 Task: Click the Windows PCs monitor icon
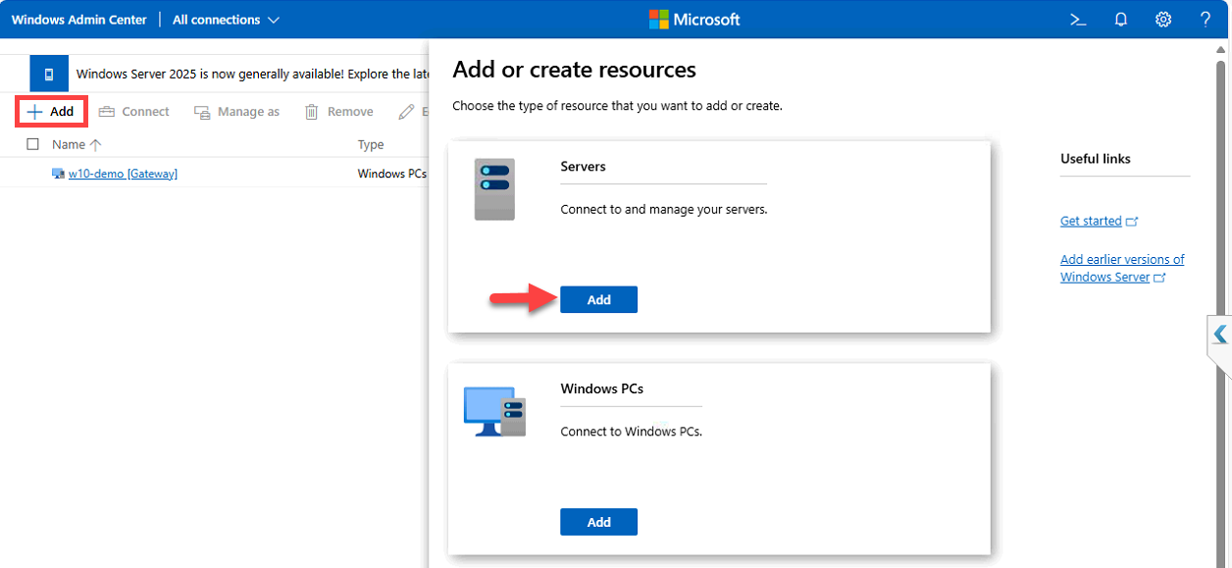coord(494,411)
